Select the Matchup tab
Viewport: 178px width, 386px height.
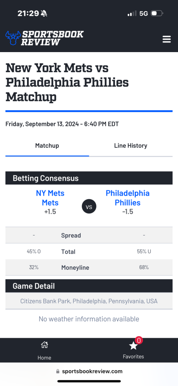click(x=47, y=146)
